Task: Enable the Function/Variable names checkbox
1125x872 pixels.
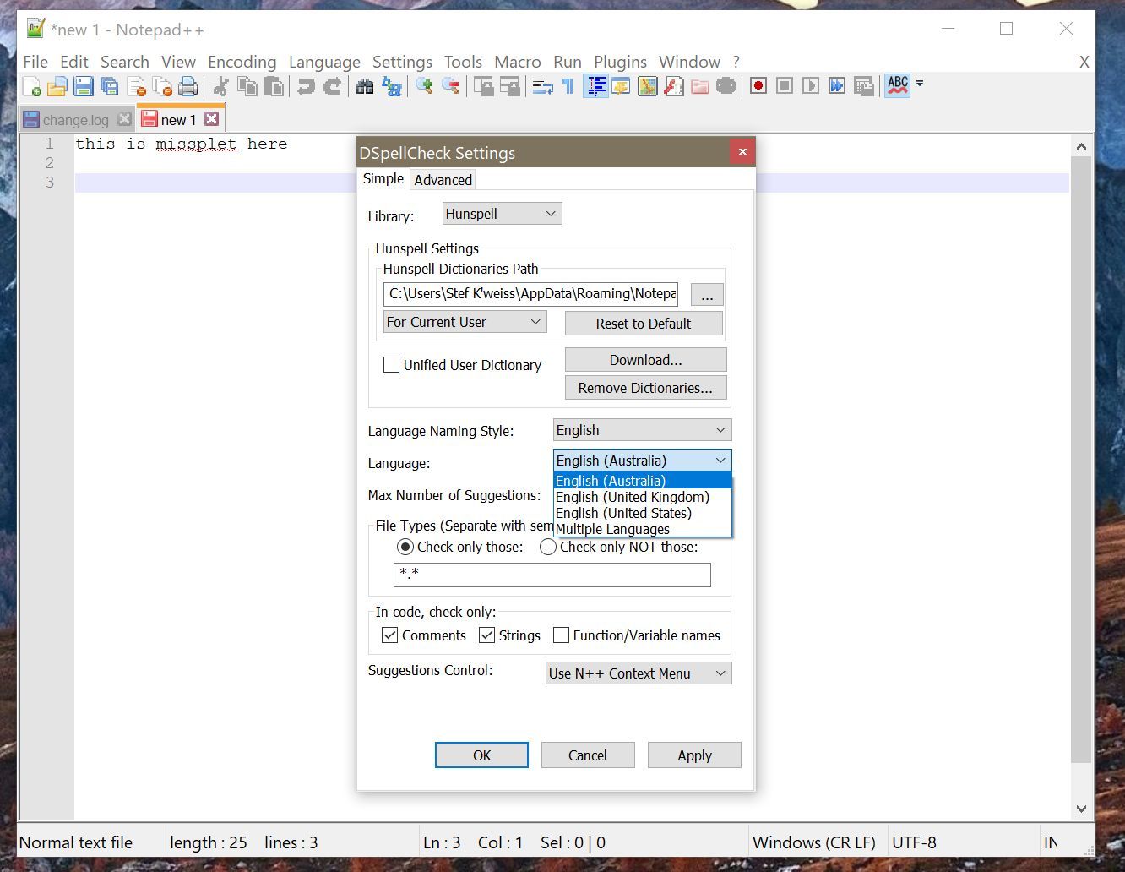Action: (561, 635)
